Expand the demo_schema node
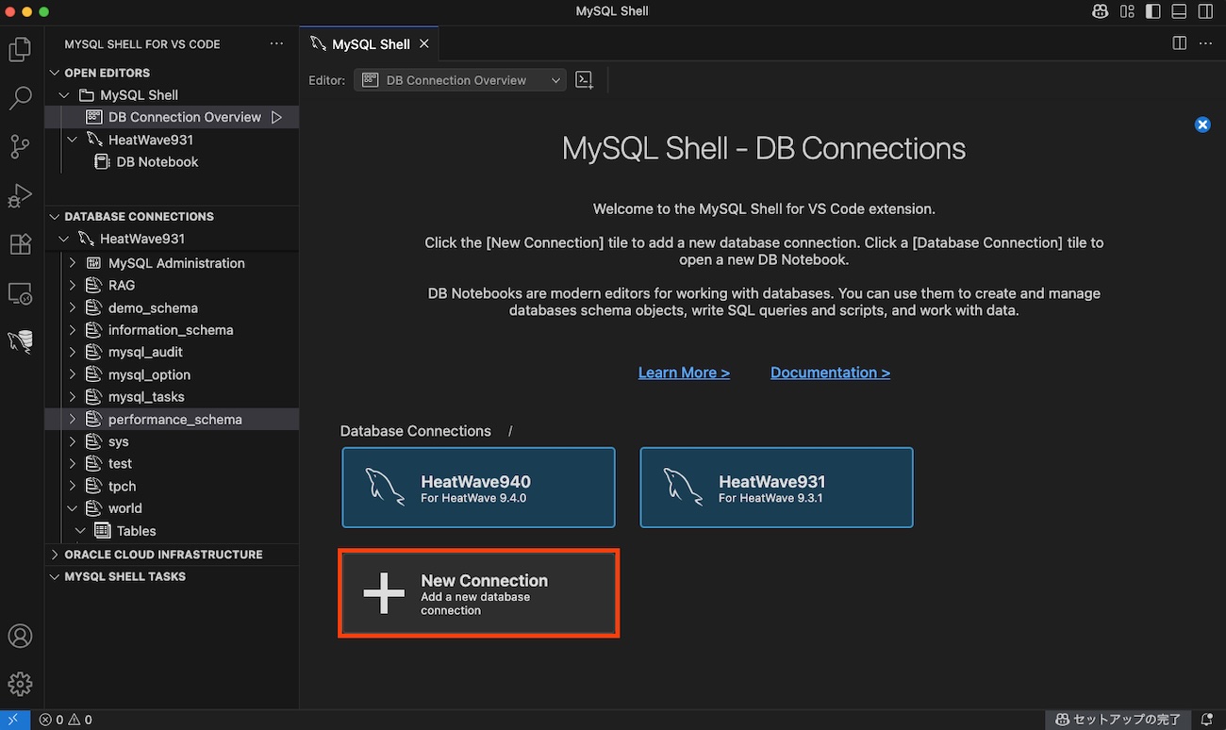 tap(73, 307)
